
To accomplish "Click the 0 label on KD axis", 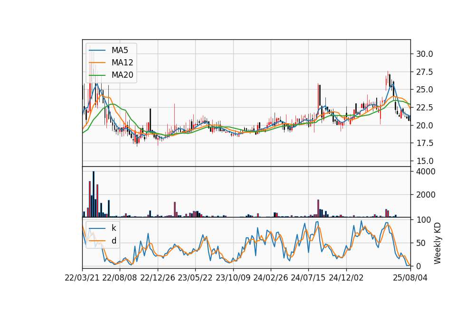I will click(x=418, y=266).
